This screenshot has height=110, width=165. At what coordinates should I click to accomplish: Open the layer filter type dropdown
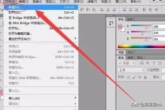coord(126,63)
